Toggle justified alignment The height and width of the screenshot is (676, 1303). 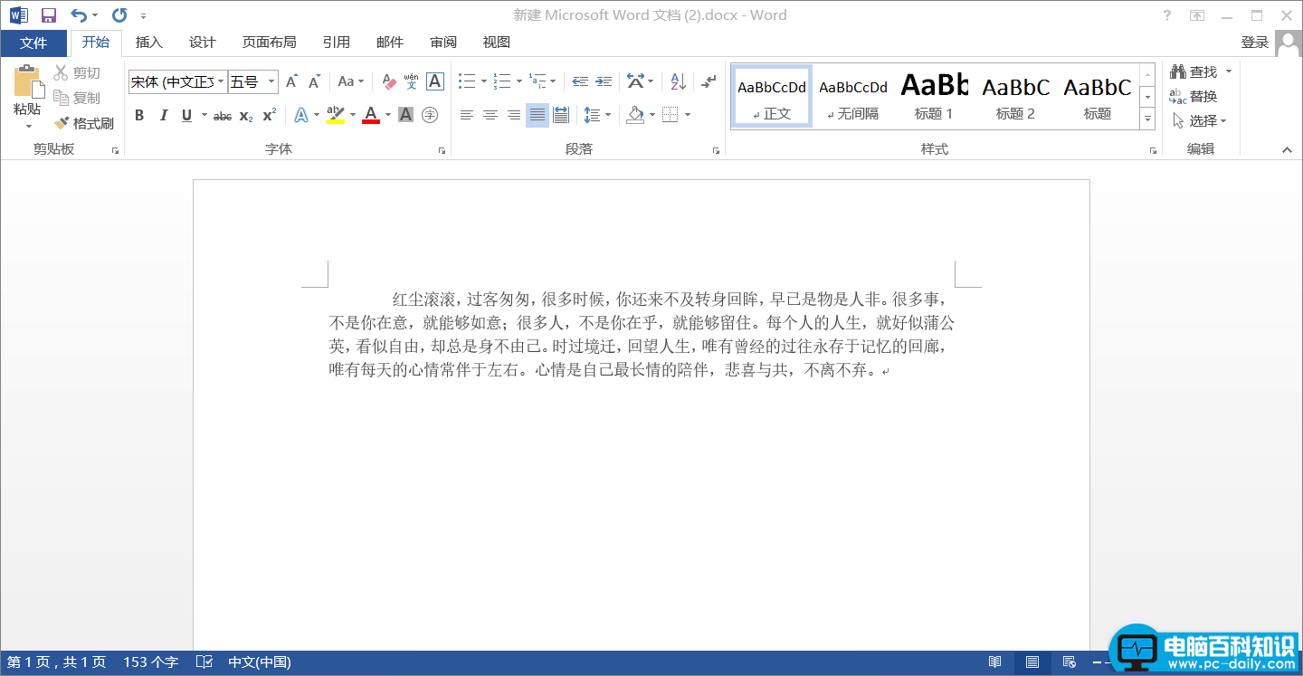coord(537,115)
